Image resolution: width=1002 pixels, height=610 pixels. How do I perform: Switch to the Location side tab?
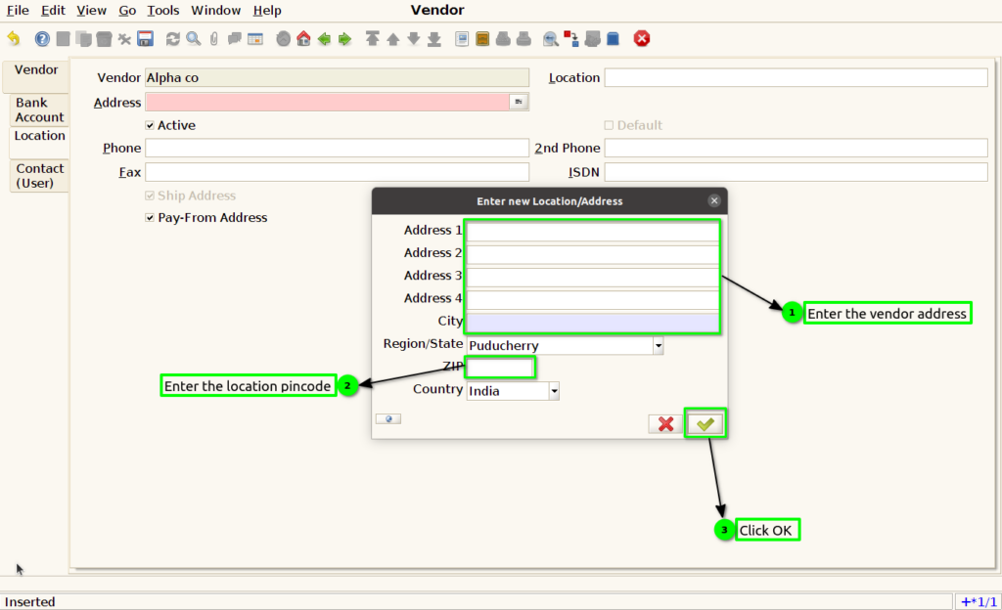[39, 143]
